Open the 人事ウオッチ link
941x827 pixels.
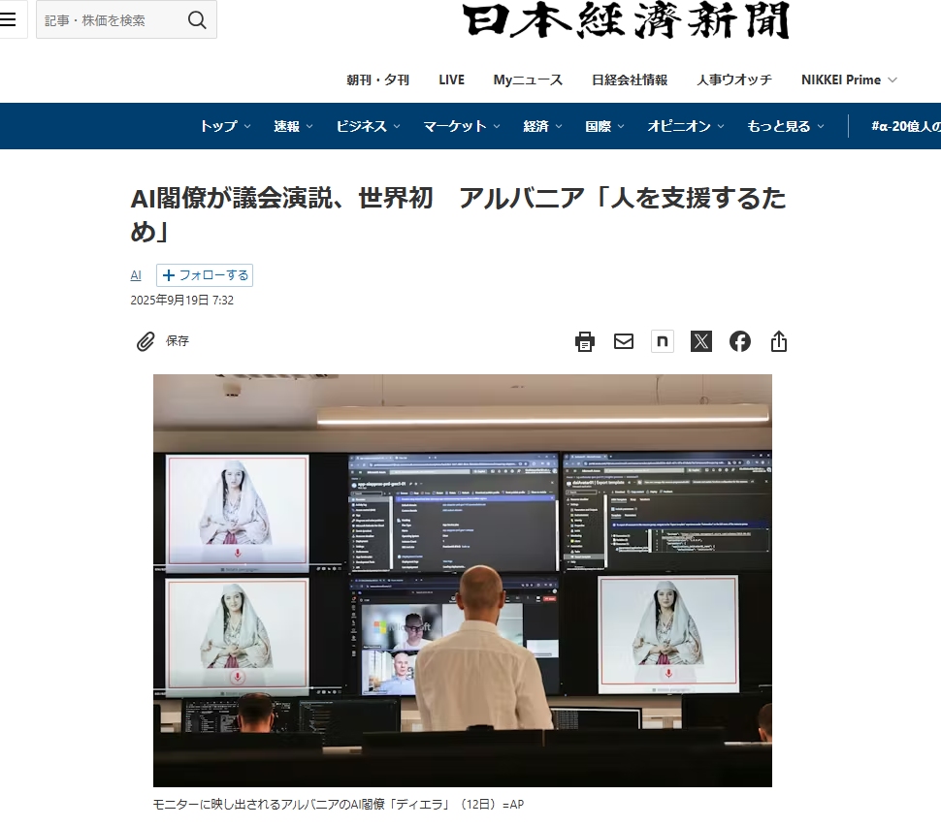point(733,80)
